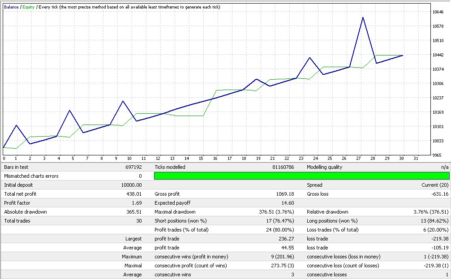Click the Balance legend label
451x279 pixels.
(11, 7)
